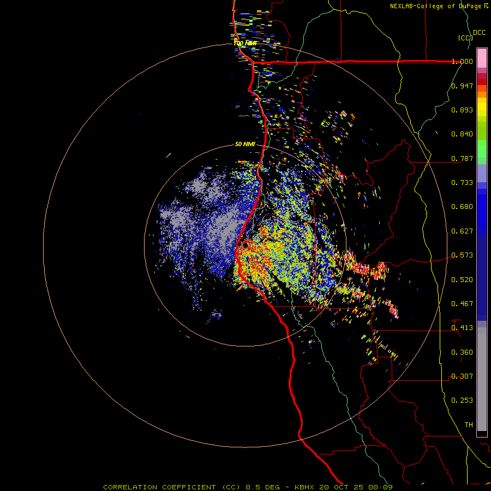
Task: Pick the gray segment of the color scale
Action: (x=482, y=379)
